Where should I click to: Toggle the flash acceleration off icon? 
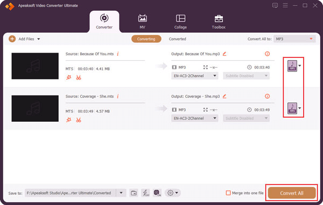tap(145, 193)
